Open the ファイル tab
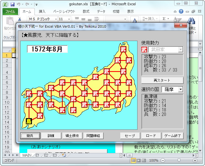Viewport: 205px width, 166px height. [10, 12]
